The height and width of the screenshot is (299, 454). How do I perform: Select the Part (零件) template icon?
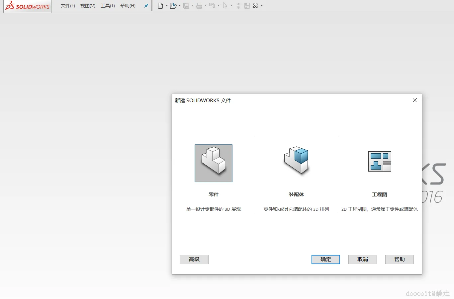(214, 163)
